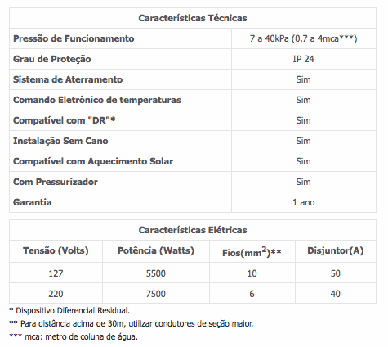Select the 1 ano warranty value

coord(304,202)
